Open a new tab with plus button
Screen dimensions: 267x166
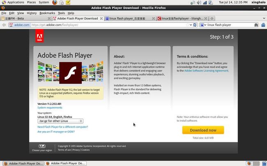coord(212,18)
